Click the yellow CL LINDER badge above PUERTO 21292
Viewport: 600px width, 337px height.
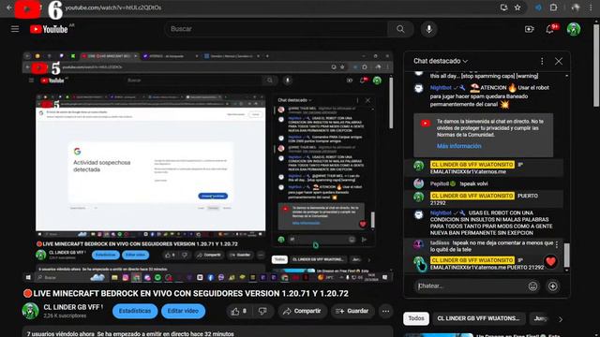click(x=472, y=196)
